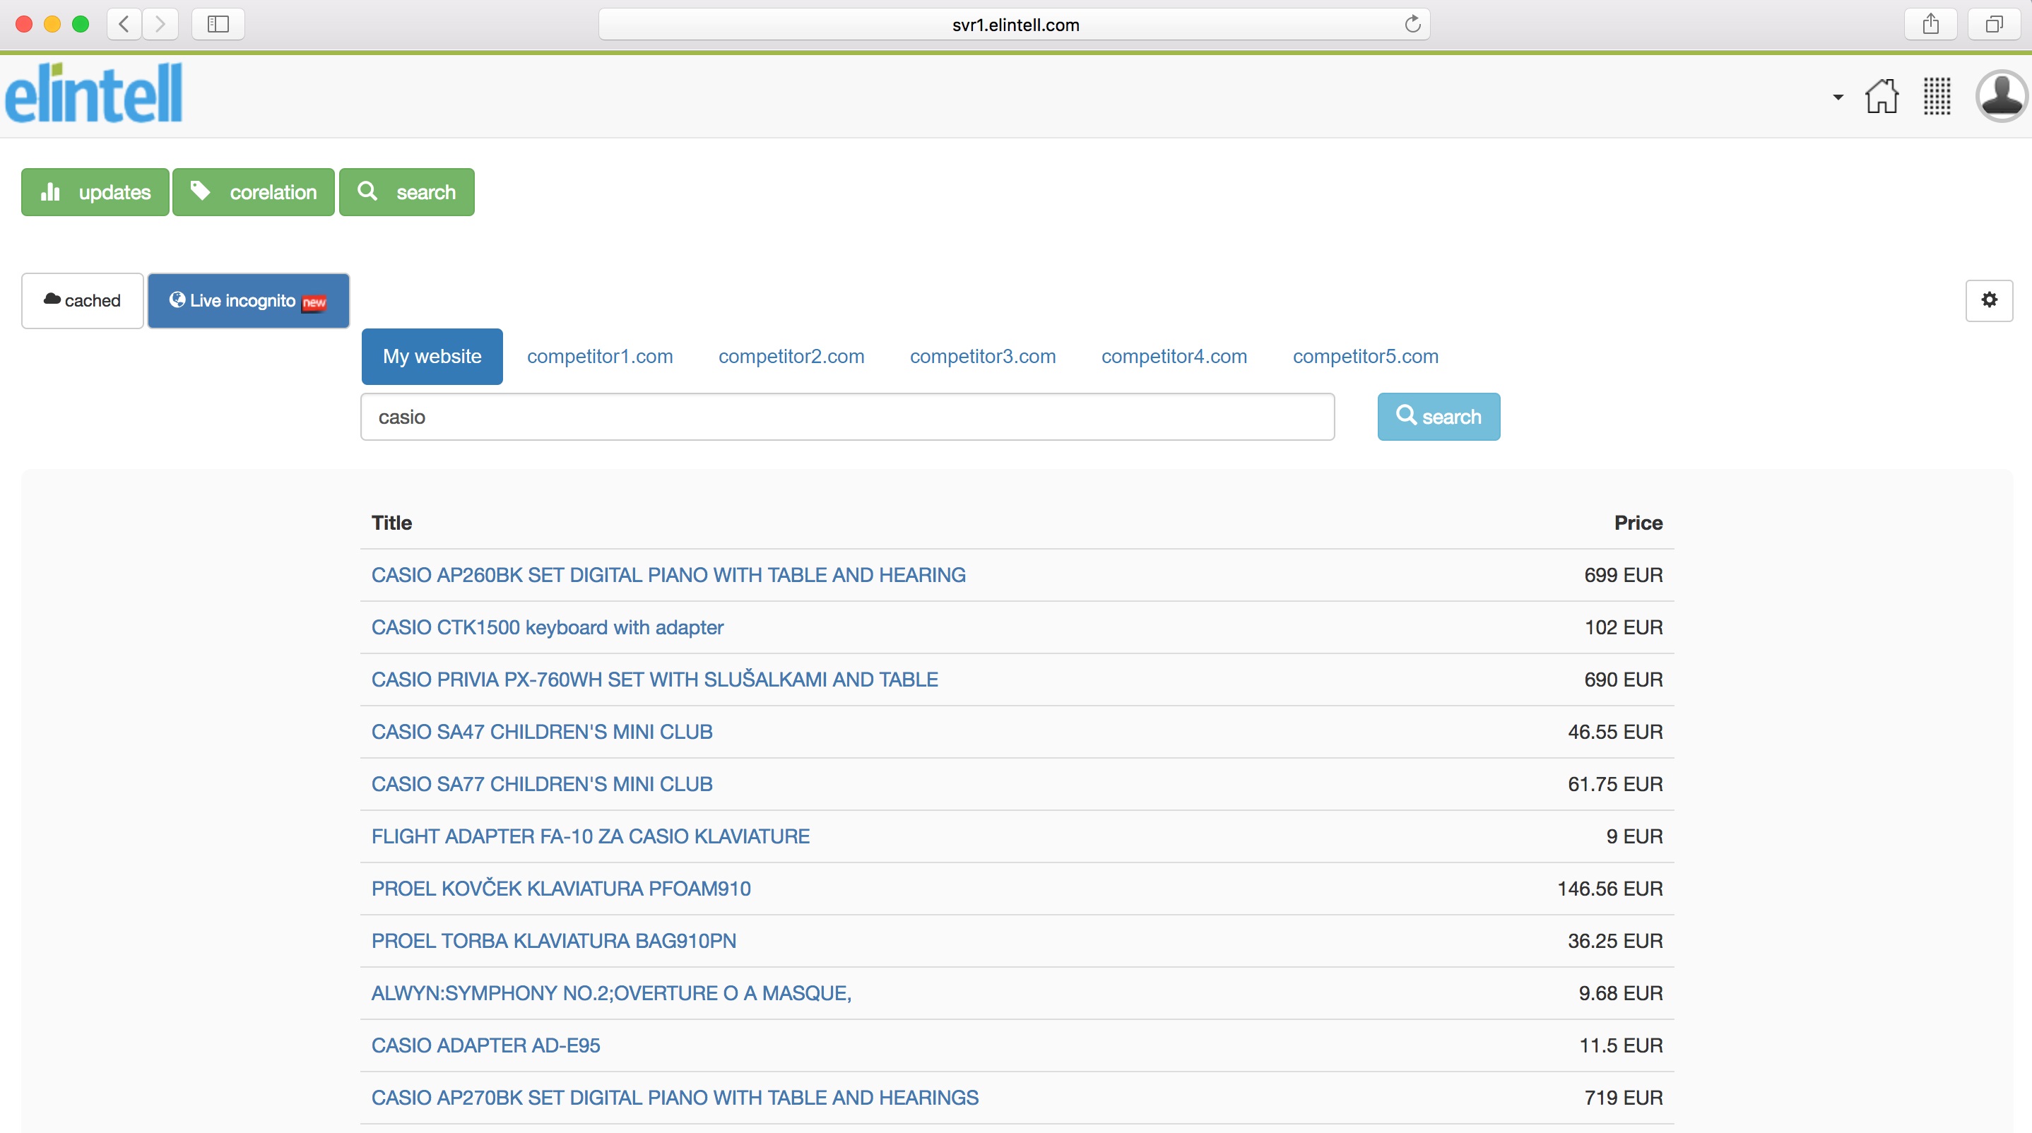Viewport: 2032px width, 1133px height.
Task: Select the competitor1.com tab
Action: [600, 357]
